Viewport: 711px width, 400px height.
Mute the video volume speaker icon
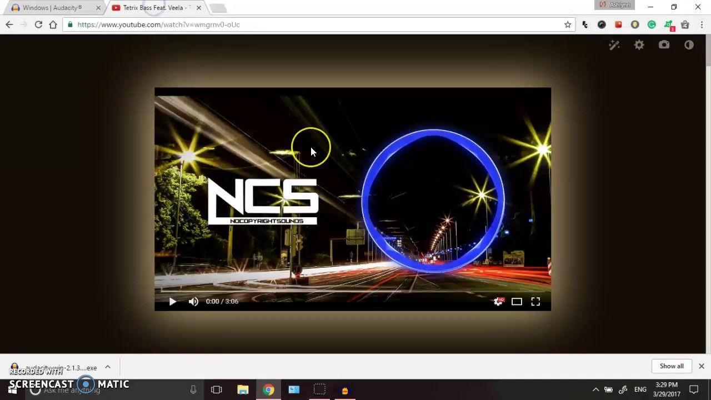coord(193,301)
